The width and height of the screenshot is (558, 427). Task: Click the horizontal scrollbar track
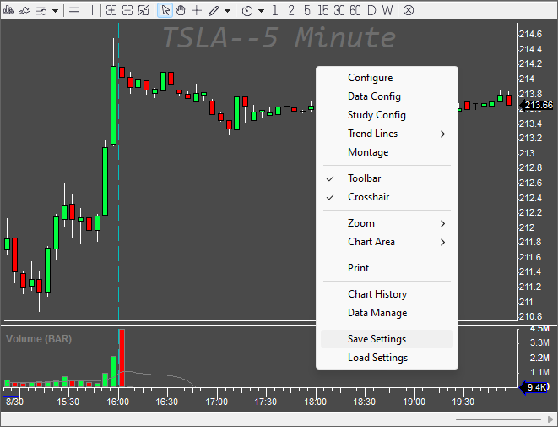tap(498, 419)
